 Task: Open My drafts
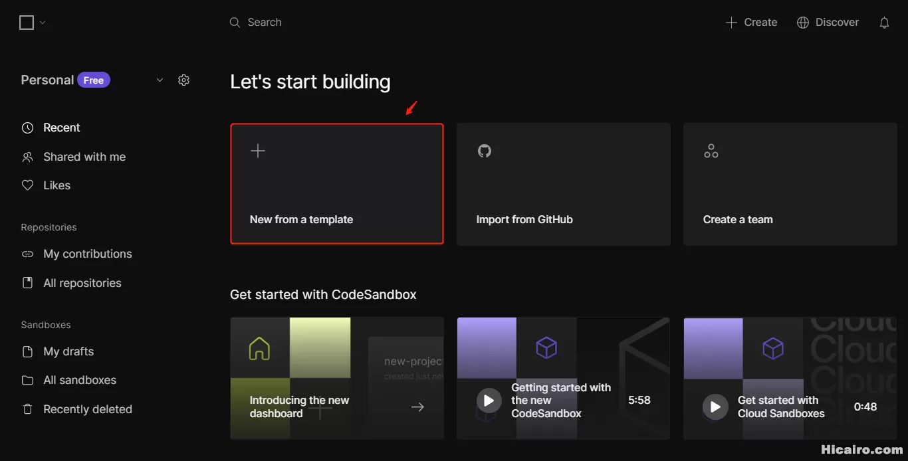click(68, 351)
